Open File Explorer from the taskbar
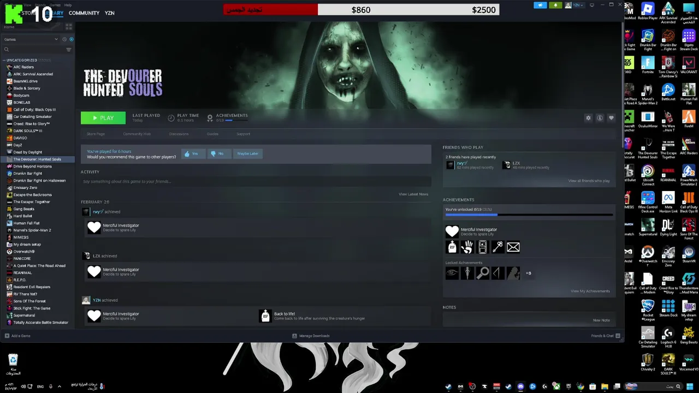 [605, 386]
